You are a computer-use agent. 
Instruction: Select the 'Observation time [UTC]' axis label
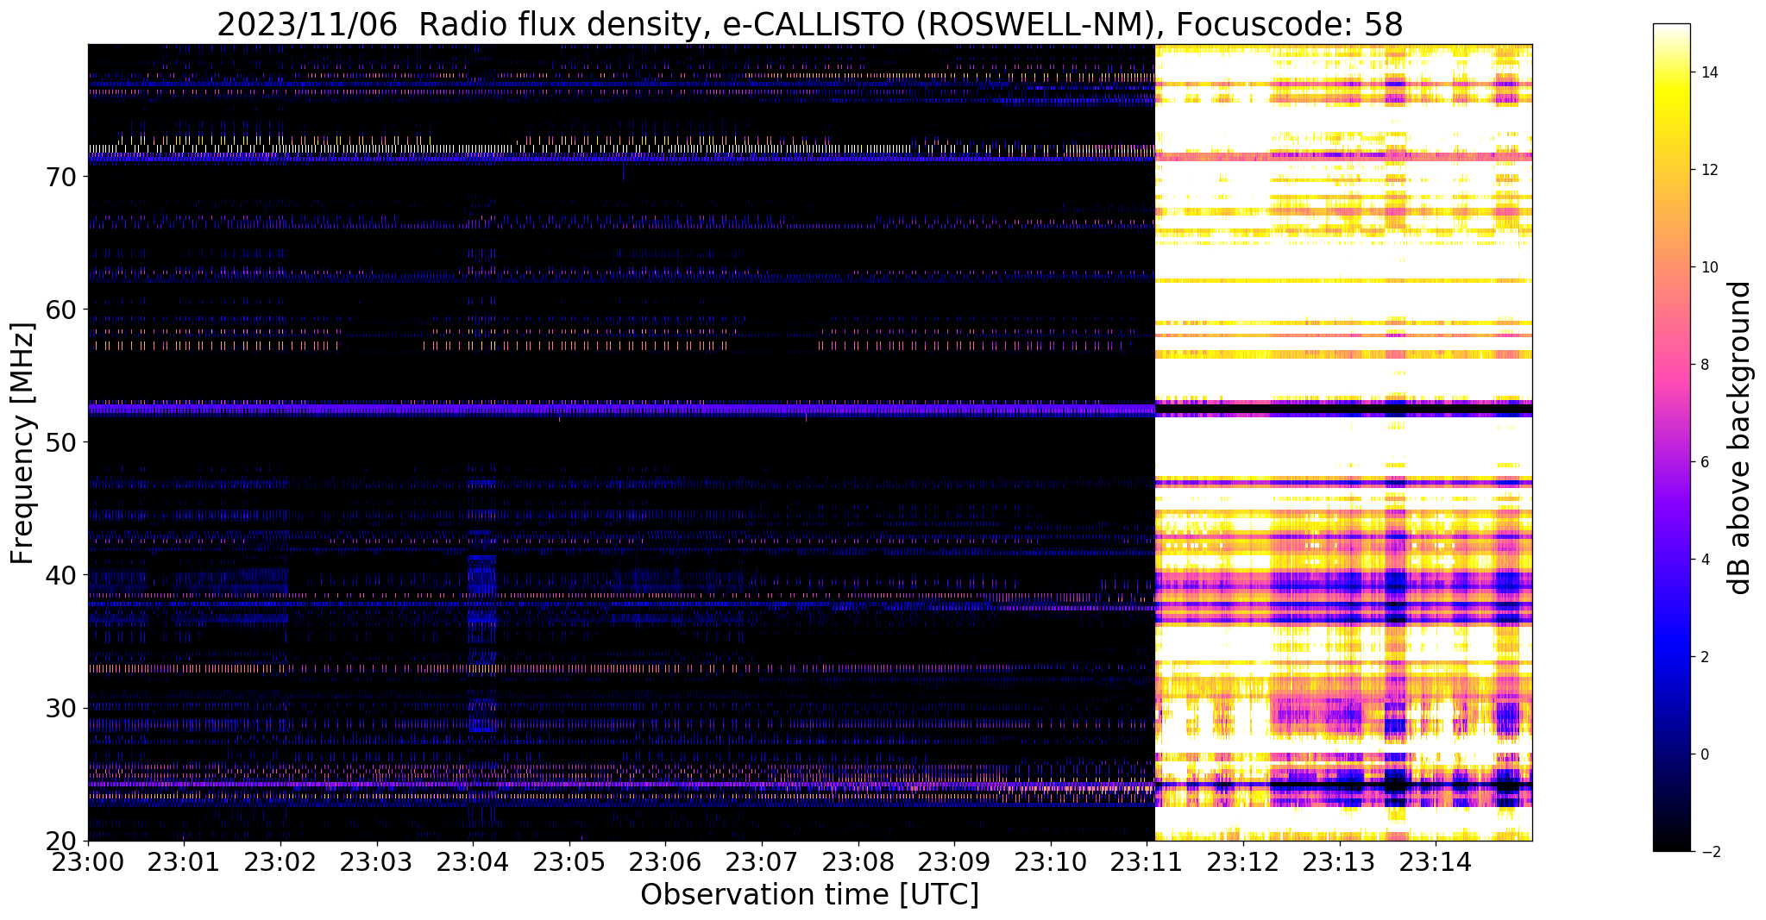[810, 895]
